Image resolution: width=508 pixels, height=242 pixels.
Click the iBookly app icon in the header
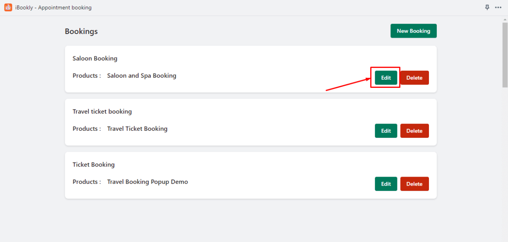pyautogui.click(x=8, y=7)
